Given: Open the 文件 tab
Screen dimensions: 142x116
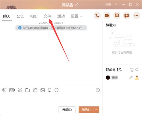Looking at the screenshot, I should click(47, 16).
